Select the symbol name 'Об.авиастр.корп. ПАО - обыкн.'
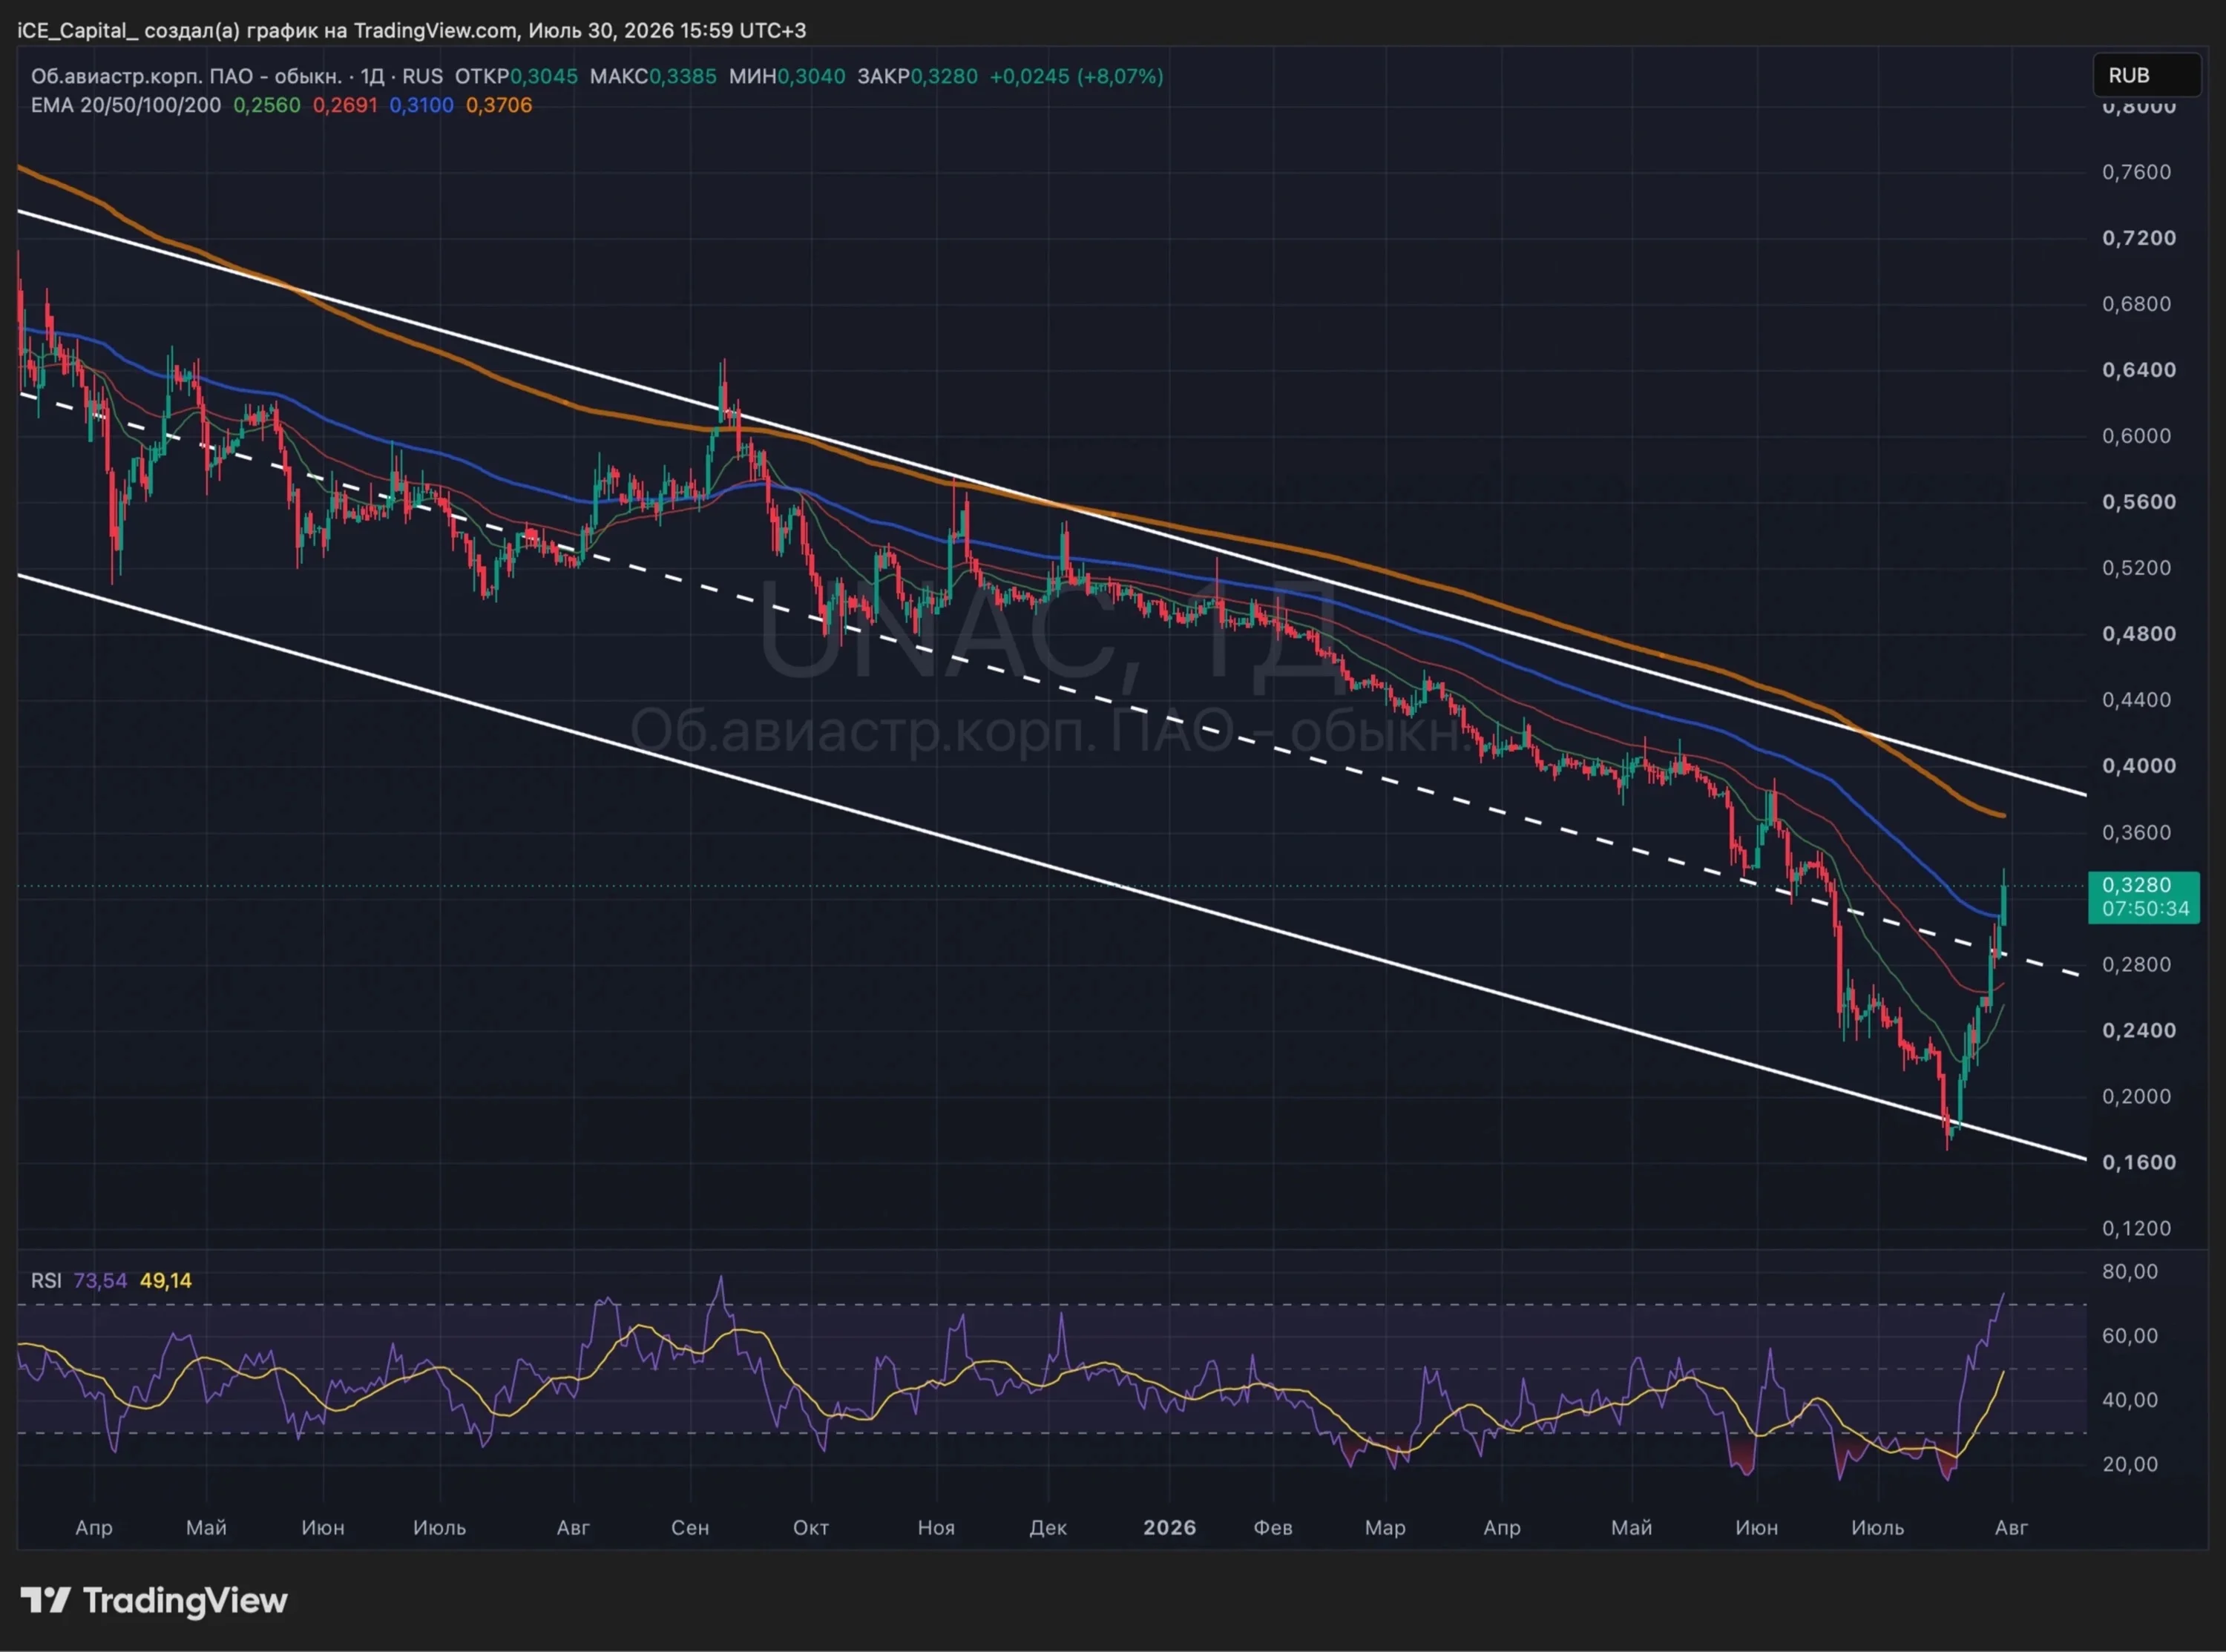Viewport: 2226px width, 1652px height. point(187,76)
